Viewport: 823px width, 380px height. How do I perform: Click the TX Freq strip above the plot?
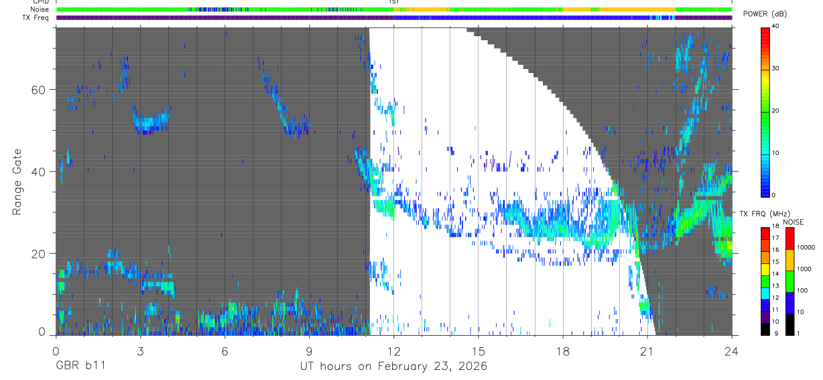(x=394, y=17)
